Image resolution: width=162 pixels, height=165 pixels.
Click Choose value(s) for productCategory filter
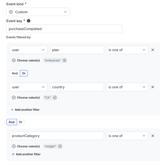(26, 146)
